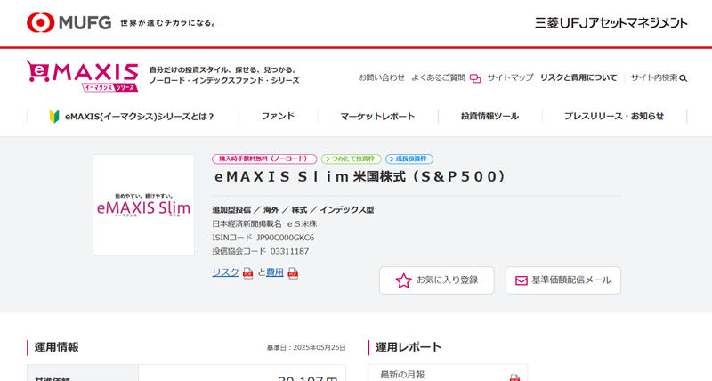Open the MUFG logo in the header
This screenshot has height=381, width=712.
69,23
